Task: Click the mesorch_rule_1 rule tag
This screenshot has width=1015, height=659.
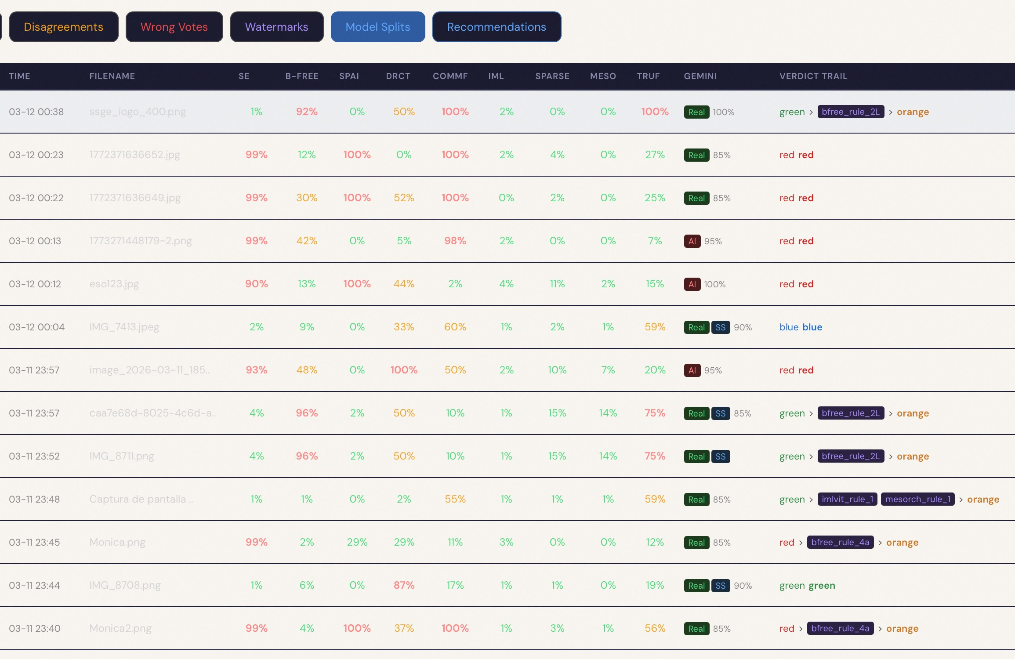Action: (x=917, y=499)
